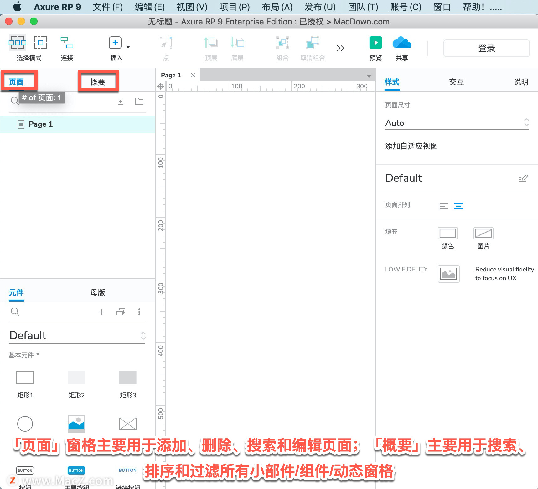
Task: Send to back with 底层 icon
Action: point(237,43)
